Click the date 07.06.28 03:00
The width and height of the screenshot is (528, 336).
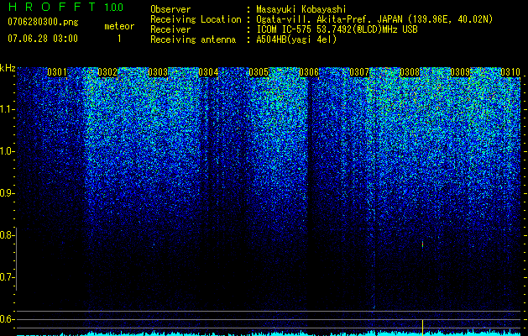(43, 39)
